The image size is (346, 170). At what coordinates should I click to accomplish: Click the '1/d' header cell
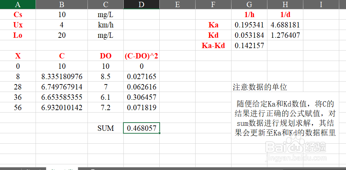click(285, 14)
